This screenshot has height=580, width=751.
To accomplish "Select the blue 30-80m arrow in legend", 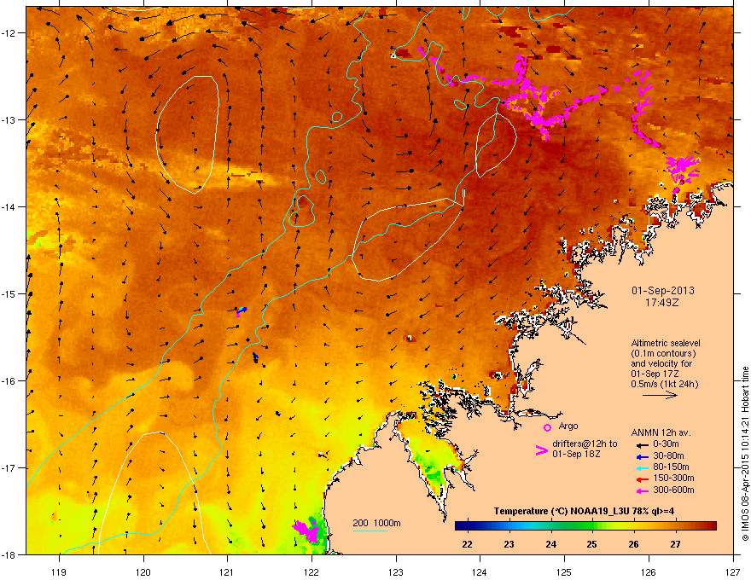I will [642, 456].
